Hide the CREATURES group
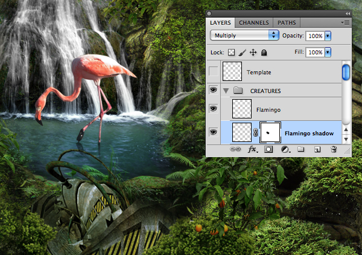Image resolution: width=362 pixels, height=255 pixels. click(x=213, y=90)
